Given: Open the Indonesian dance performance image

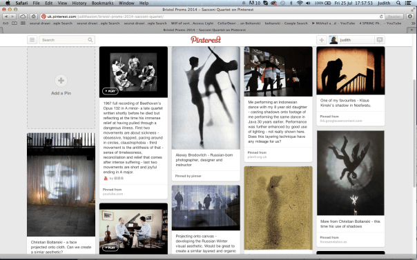Looking at the screenshot, I should pos(278,72).
